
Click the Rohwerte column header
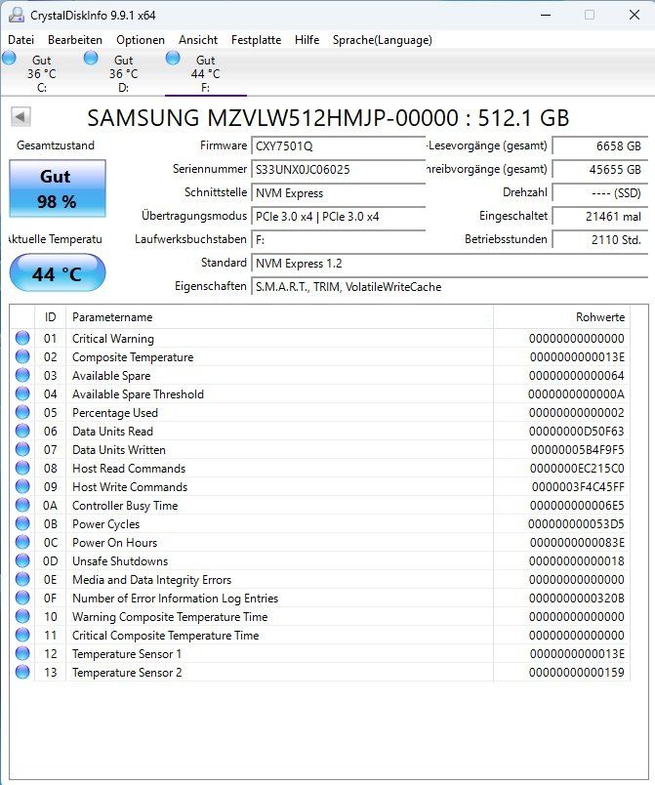pyautogui.click(x=561, y=317)
